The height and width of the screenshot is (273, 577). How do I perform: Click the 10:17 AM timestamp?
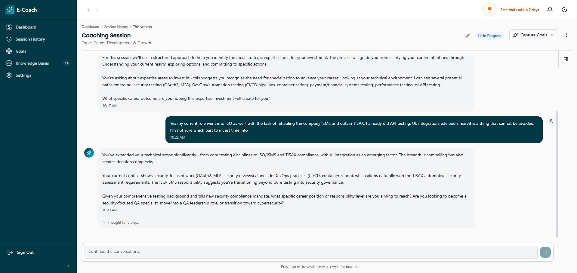coord(110,106)
